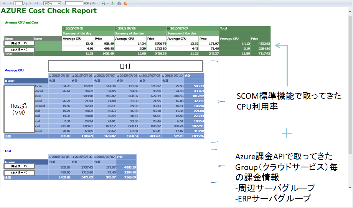Image resolution: width=353 pixels, height=208 pixels.
Task: Select the CPU value 889.61
Action: point(88,126)
